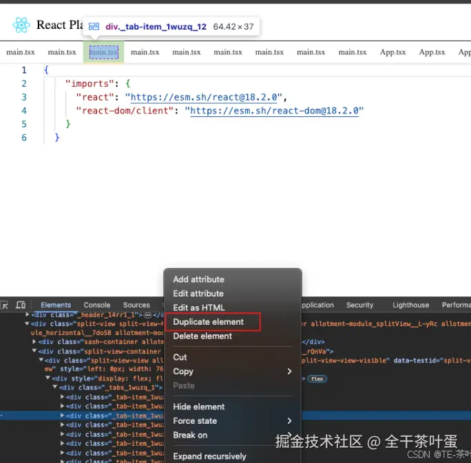Click the "imports" key in the editor
Viewport: 471px width, 463px height.
pyautogui.click(x=90, y=83)
